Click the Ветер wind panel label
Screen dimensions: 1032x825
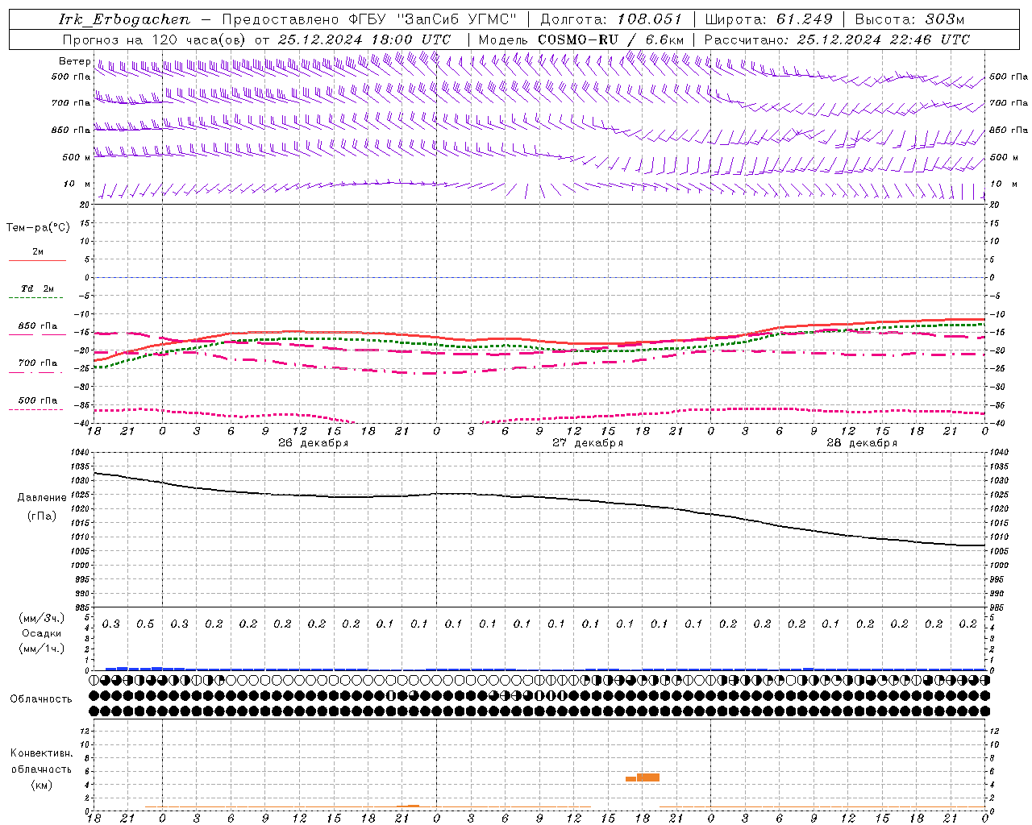pos(74,61)
